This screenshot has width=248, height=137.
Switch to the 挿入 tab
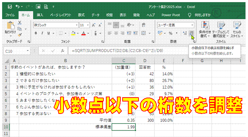pyautogui.click(x=40, y=15)
